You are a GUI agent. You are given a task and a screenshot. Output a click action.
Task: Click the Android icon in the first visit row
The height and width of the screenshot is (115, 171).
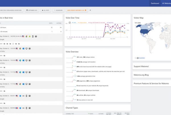30,37
